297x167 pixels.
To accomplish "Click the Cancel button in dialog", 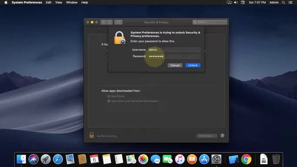I will tap(175, 65).
